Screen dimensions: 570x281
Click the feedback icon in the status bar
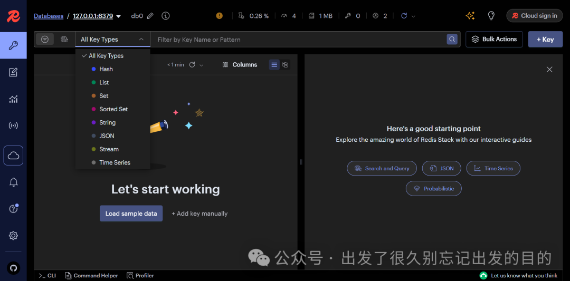point(483,276)
